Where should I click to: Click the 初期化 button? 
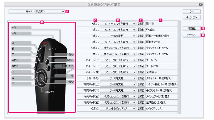coord(191,28)
